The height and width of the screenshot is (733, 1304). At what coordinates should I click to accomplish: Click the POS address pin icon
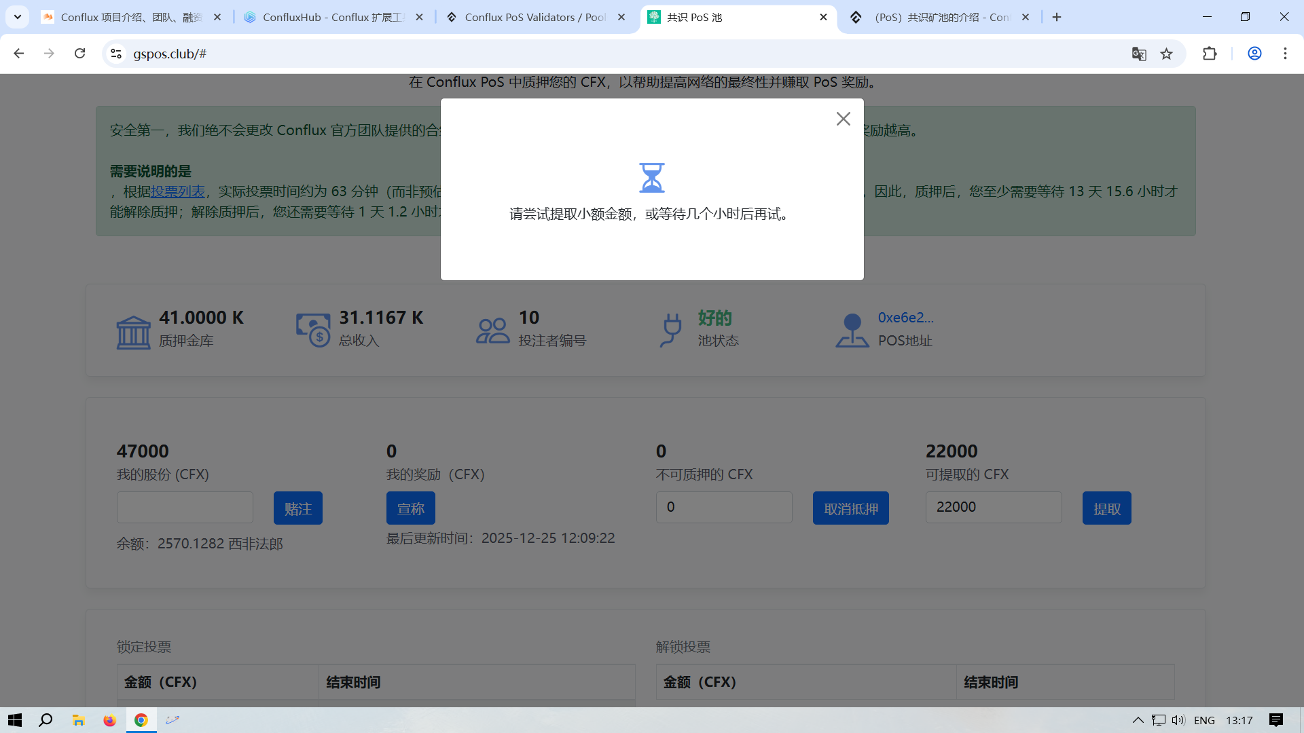click(x=852, y=331)
